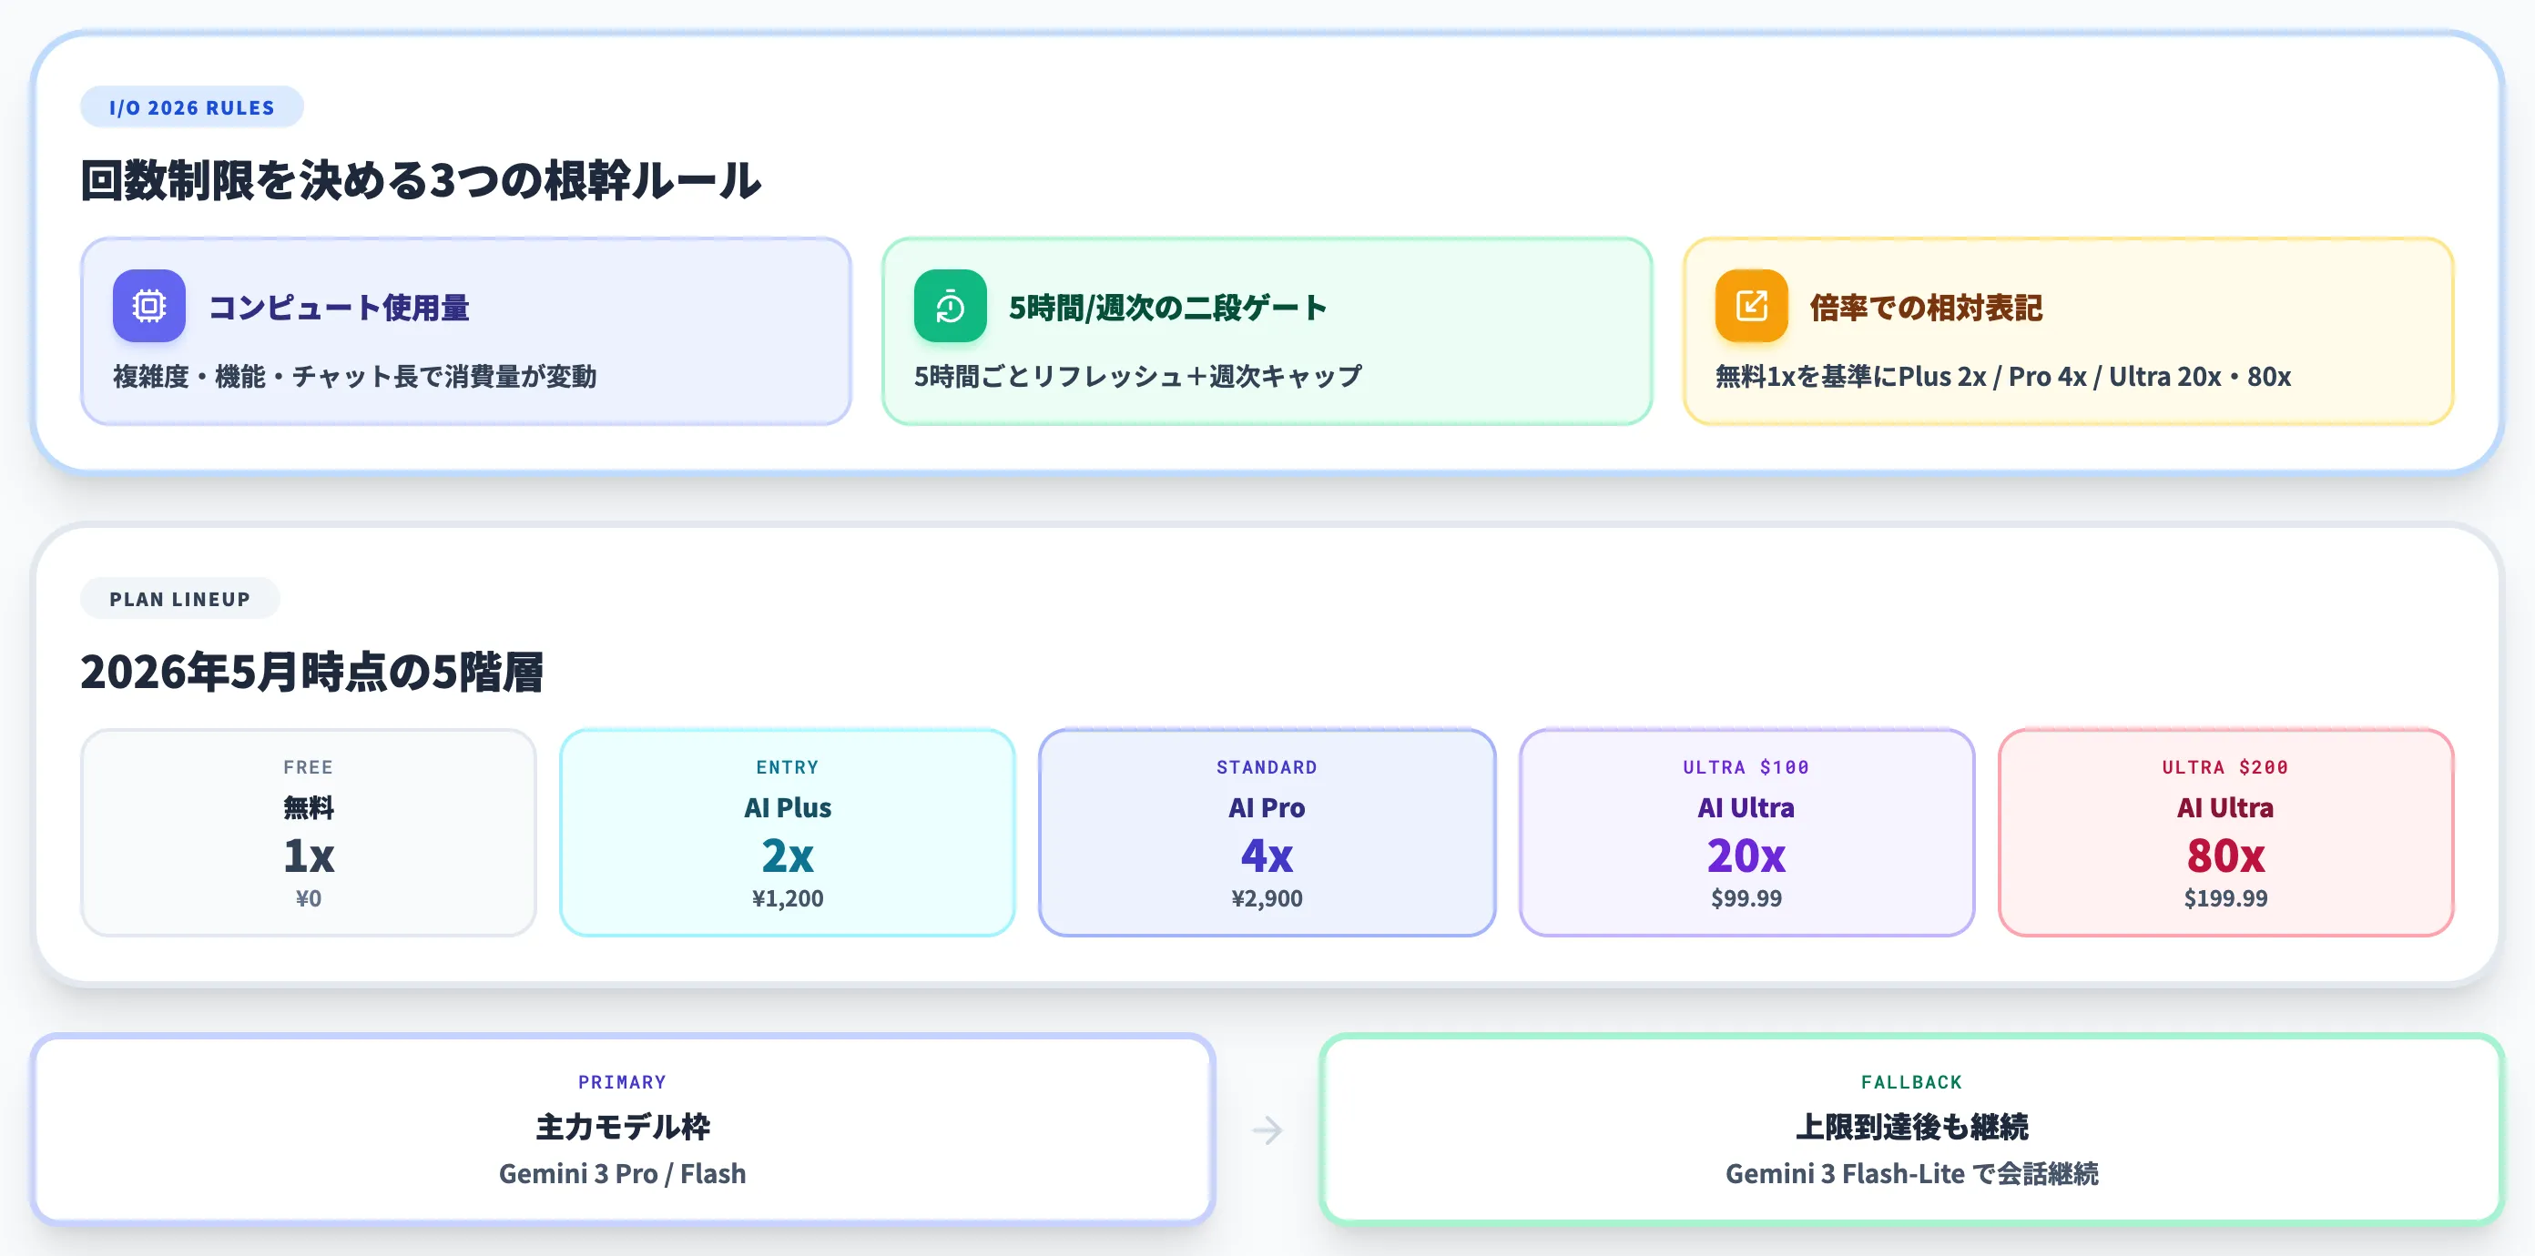2535x1256 pixels.
Task: Select the I/O 2026 RULES badge
Action: pos(192,107)
